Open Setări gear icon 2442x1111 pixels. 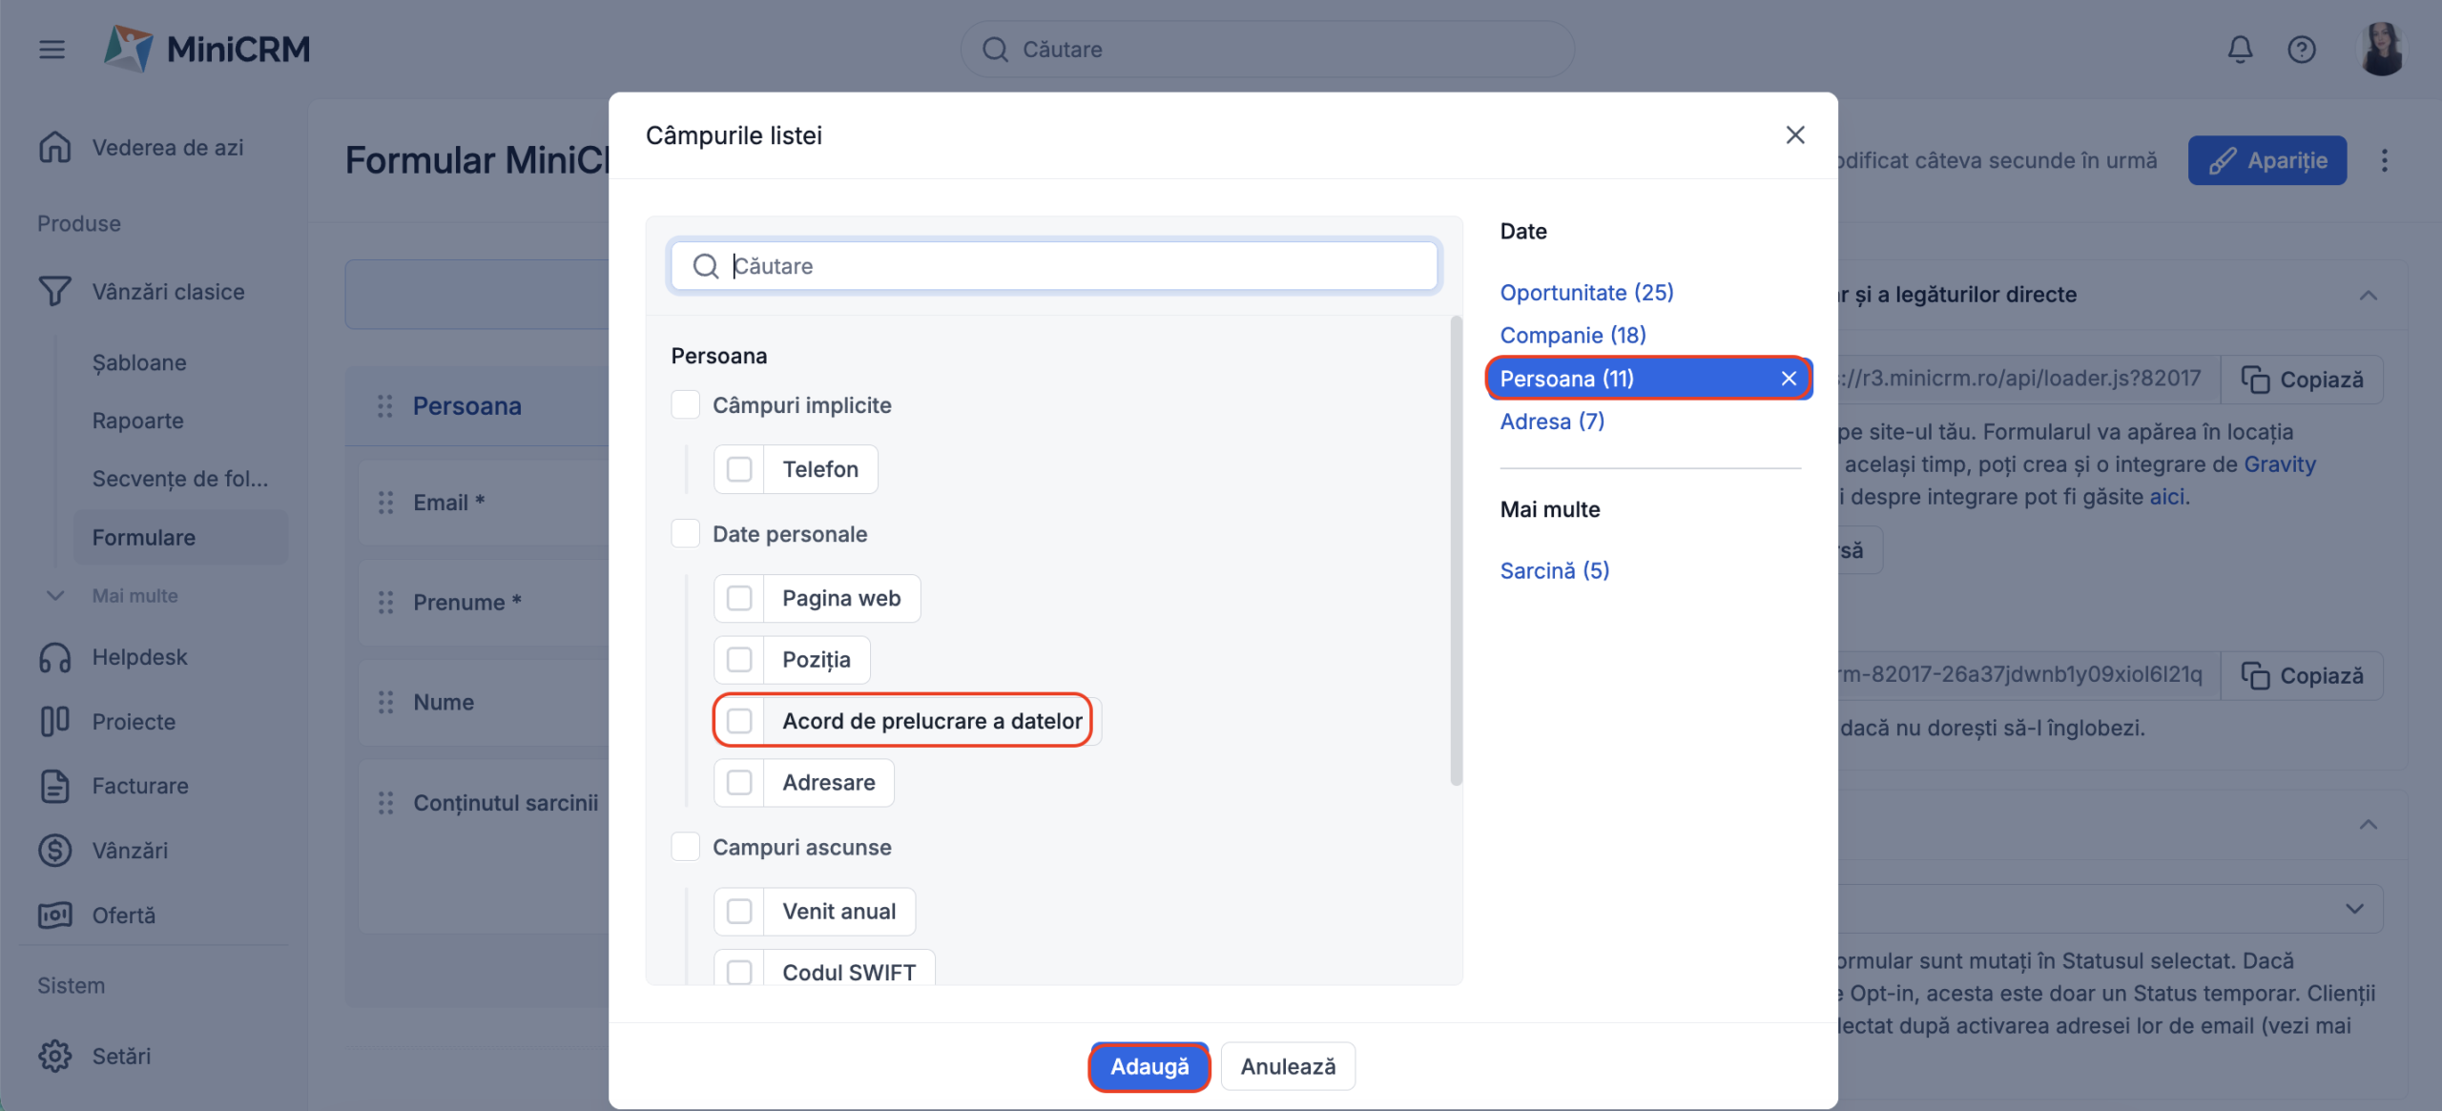pos(54,1056)
